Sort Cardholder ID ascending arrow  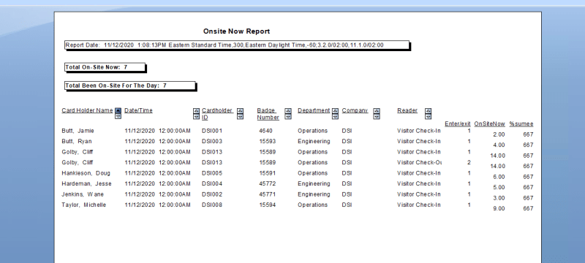pos(241,111)
